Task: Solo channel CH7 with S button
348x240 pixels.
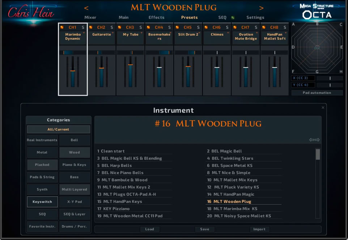Action: [256, 27]
